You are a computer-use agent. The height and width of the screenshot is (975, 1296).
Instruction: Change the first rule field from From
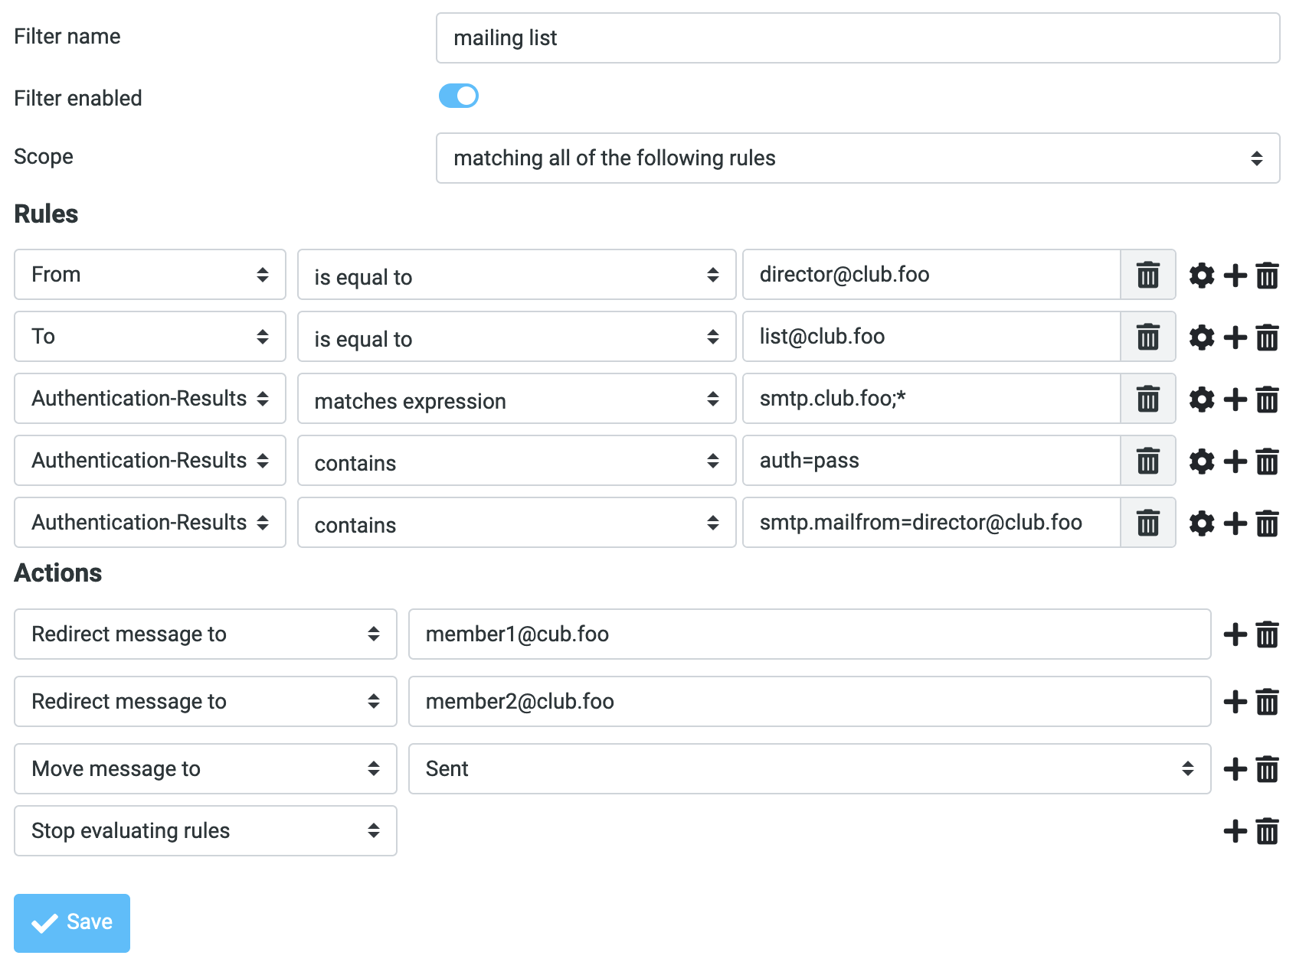point(149,275)
